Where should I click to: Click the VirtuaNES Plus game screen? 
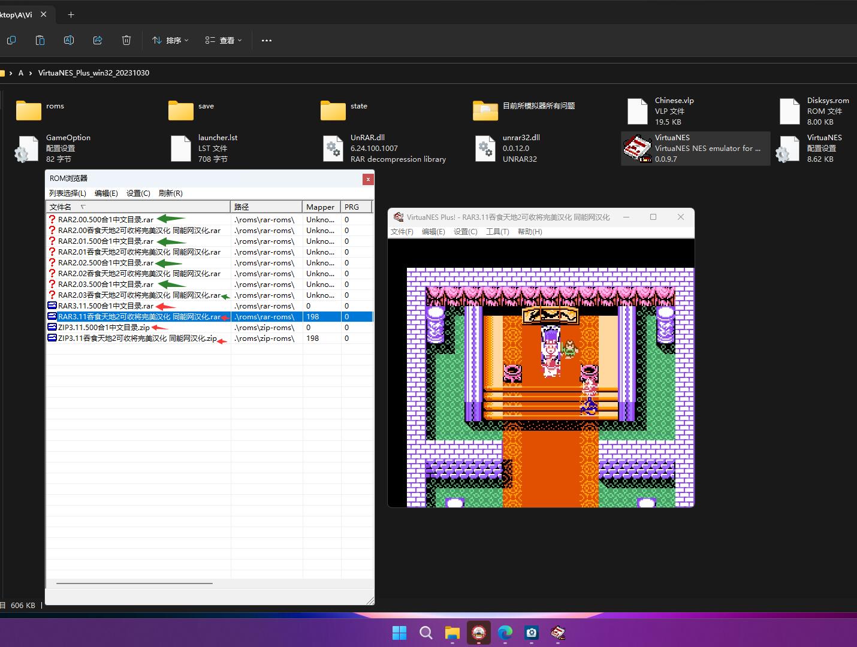pos(541,373)
